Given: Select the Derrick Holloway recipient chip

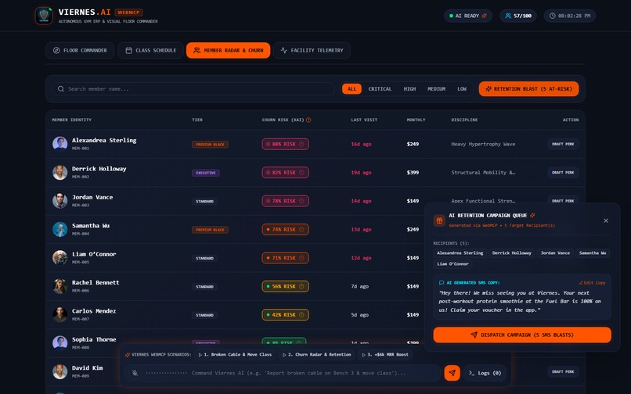Looking at the screenshot, I should point(511,253).
